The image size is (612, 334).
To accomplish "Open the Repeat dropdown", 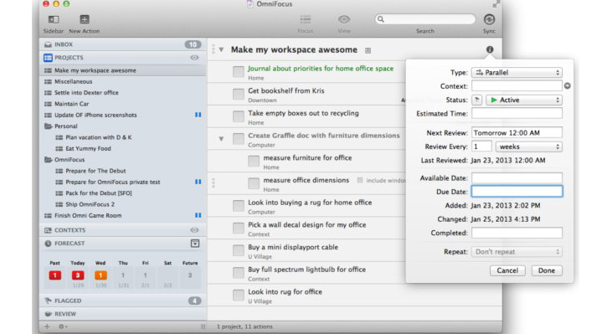I will pos(517,252).
